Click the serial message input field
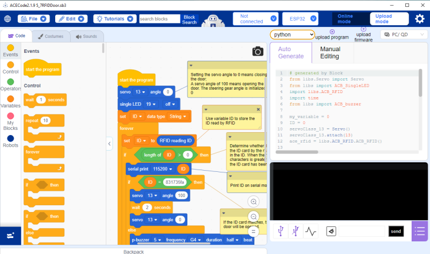The width and height of the screenshot is (430, 254). coord(362,231)
